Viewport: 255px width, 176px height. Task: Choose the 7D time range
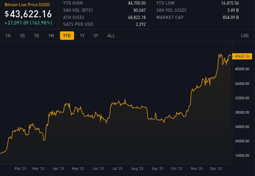[x=36, y=36]
